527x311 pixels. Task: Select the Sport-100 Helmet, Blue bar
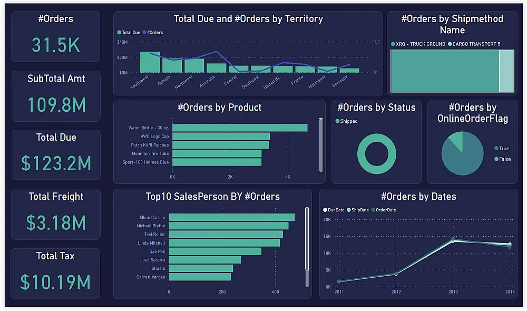tap(217, 162)
